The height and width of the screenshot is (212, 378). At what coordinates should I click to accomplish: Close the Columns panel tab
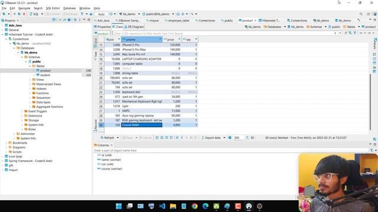tap(112, 145)
